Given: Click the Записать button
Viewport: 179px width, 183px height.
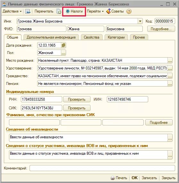Looking at the screenshot, I should tap(149, 178).
